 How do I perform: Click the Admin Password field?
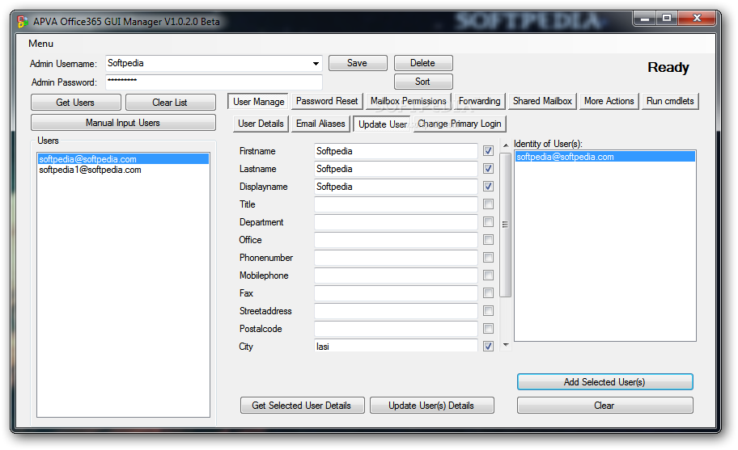click(214, 82)
